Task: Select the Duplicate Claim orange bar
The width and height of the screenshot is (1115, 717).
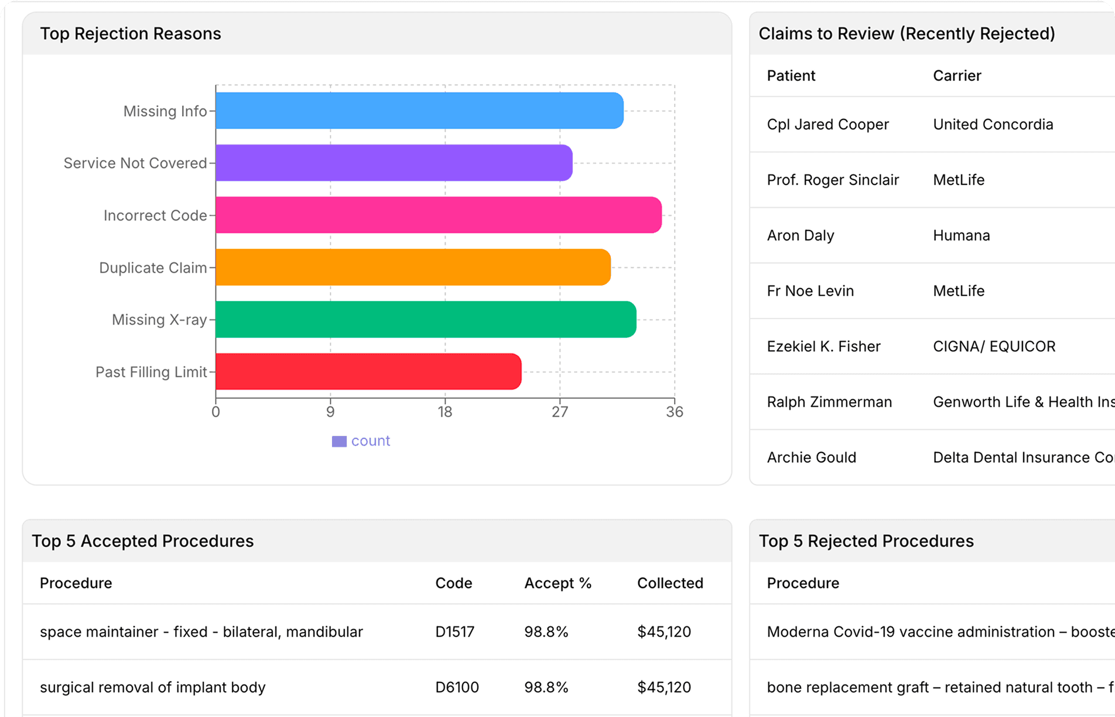Action: (413, 267)
